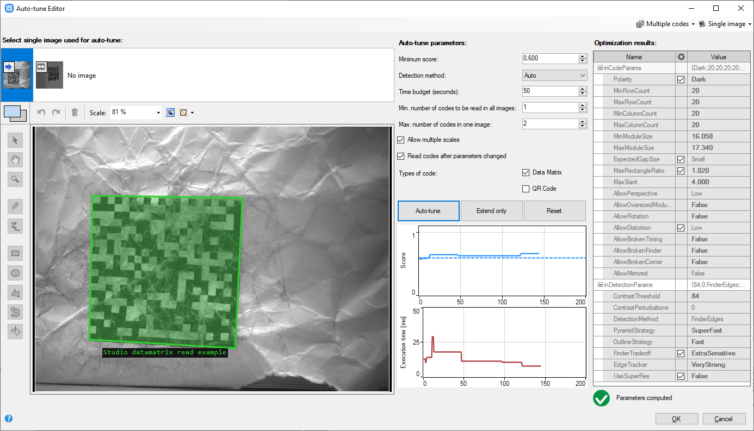Expand the Scale percentage dropdown
Screen dimensions: 754x431
point(158,113)
